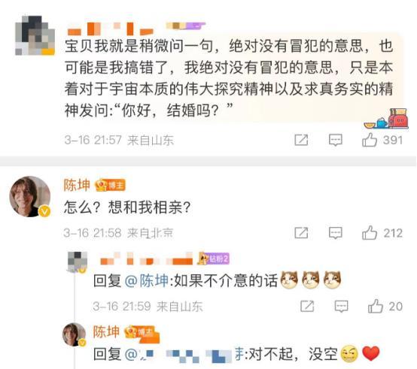
Task: Tap the 博主 badge next to 陈坤
Action: pos(110,185)
